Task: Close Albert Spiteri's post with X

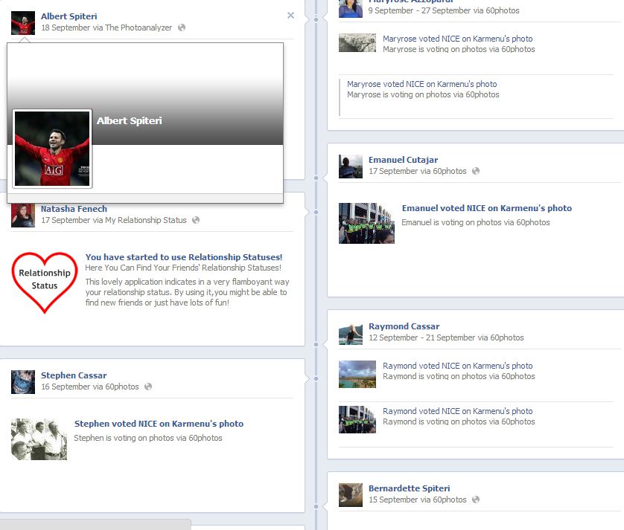Action: (x=290, y=16)
